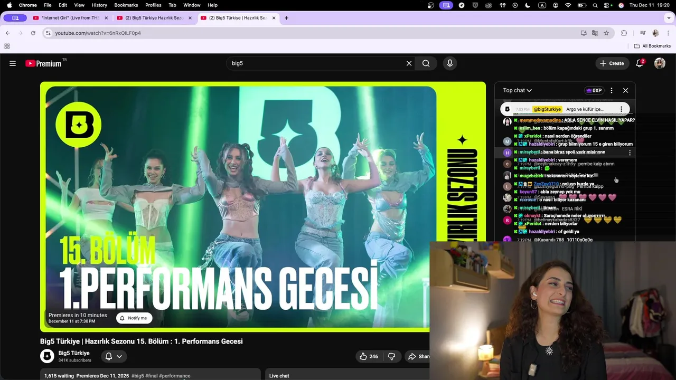Reload the page in Chrome
The width and height of the screenshot is (676, 380).
[x=33, y=33]
